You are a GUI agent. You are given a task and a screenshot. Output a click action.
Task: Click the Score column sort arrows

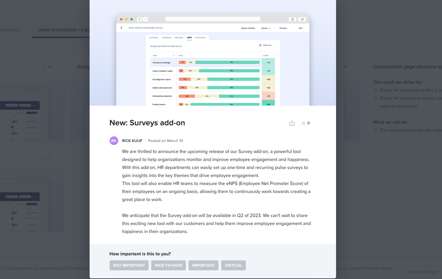(273, 55)
